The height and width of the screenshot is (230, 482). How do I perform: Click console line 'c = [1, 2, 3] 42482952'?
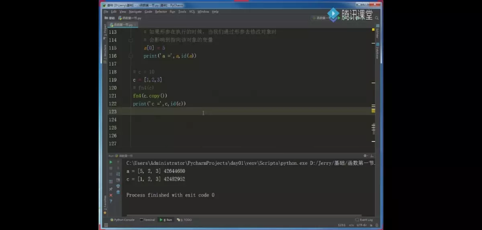(155, 179)
